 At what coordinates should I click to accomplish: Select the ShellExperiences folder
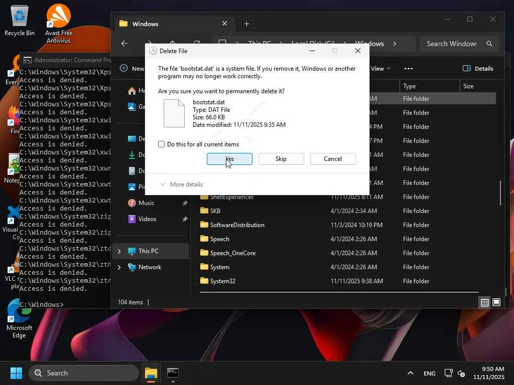pos(231,197)
